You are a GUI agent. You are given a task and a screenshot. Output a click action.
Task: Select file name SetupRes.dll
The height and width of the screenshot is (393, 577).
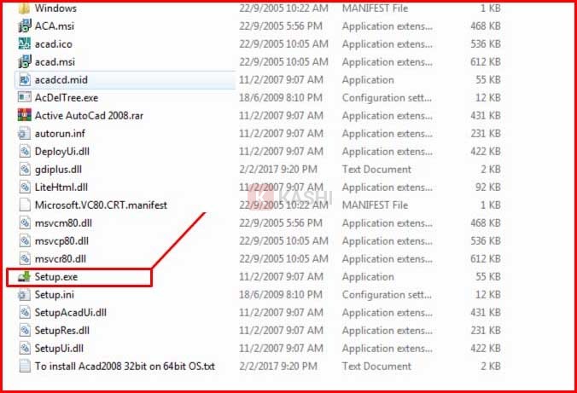click(x=61, y=331)
